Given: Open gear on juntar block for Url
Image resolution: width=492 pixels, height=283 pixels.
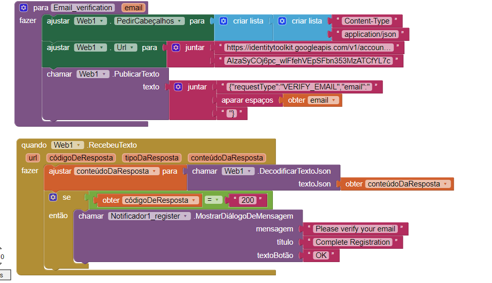Looking at the screenshot, I should click(x=176, y=48).
